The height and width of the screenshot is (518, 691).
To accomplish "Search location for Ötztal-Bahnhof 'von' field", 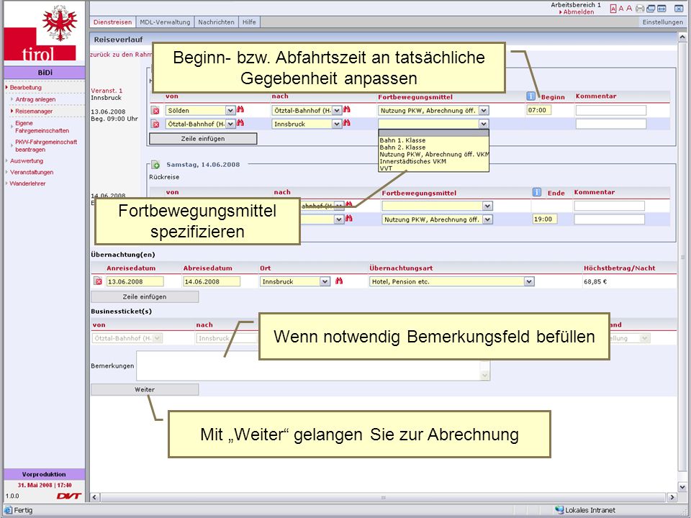I will [x=240, y=123].
